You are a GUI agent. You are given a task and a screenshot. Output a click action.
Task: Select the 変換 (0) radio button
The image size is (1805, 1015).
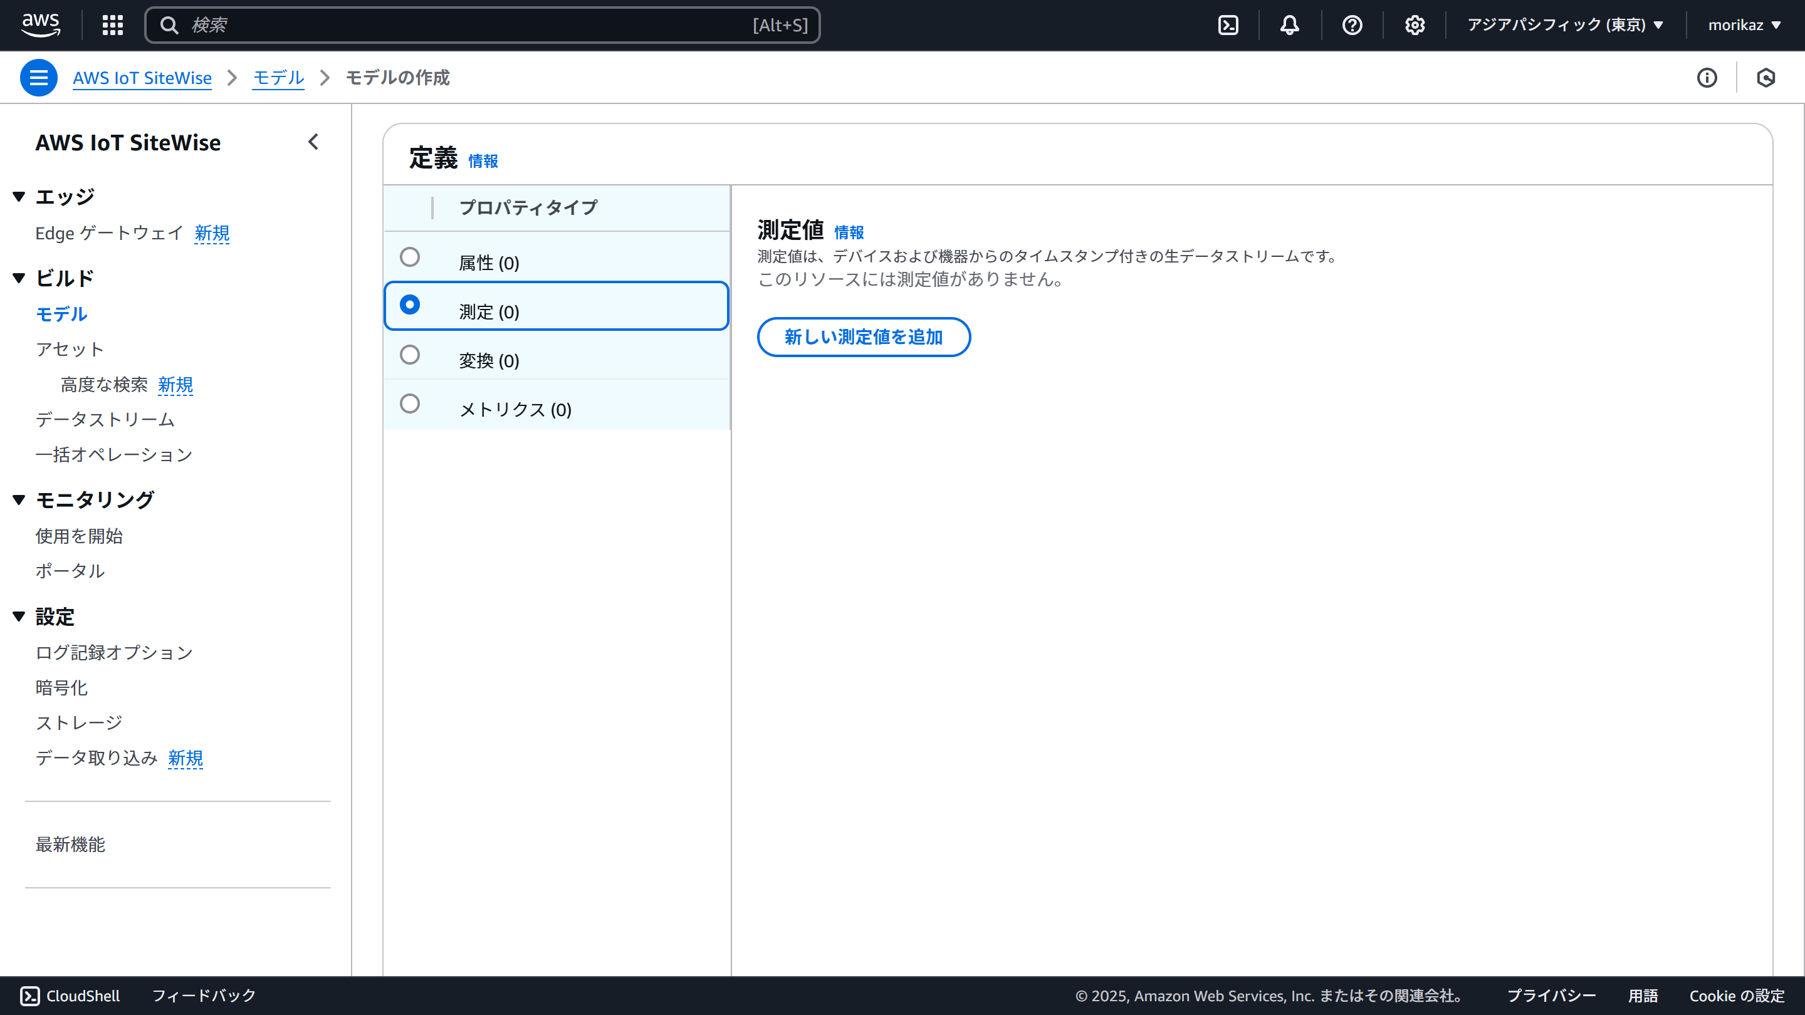pos(410,355)
